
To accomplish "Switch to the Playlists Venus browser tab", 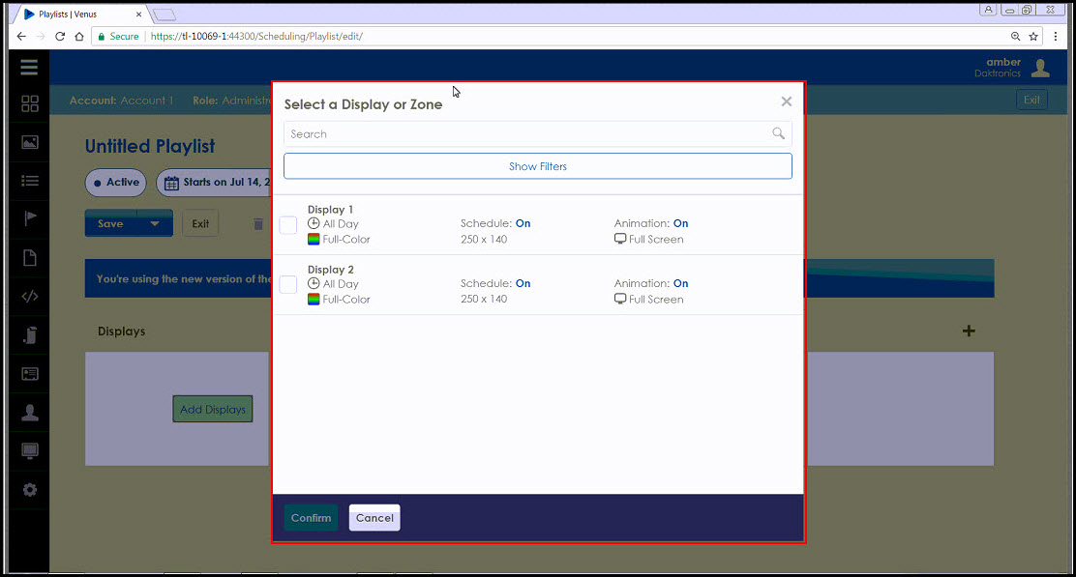I will 68,14.
